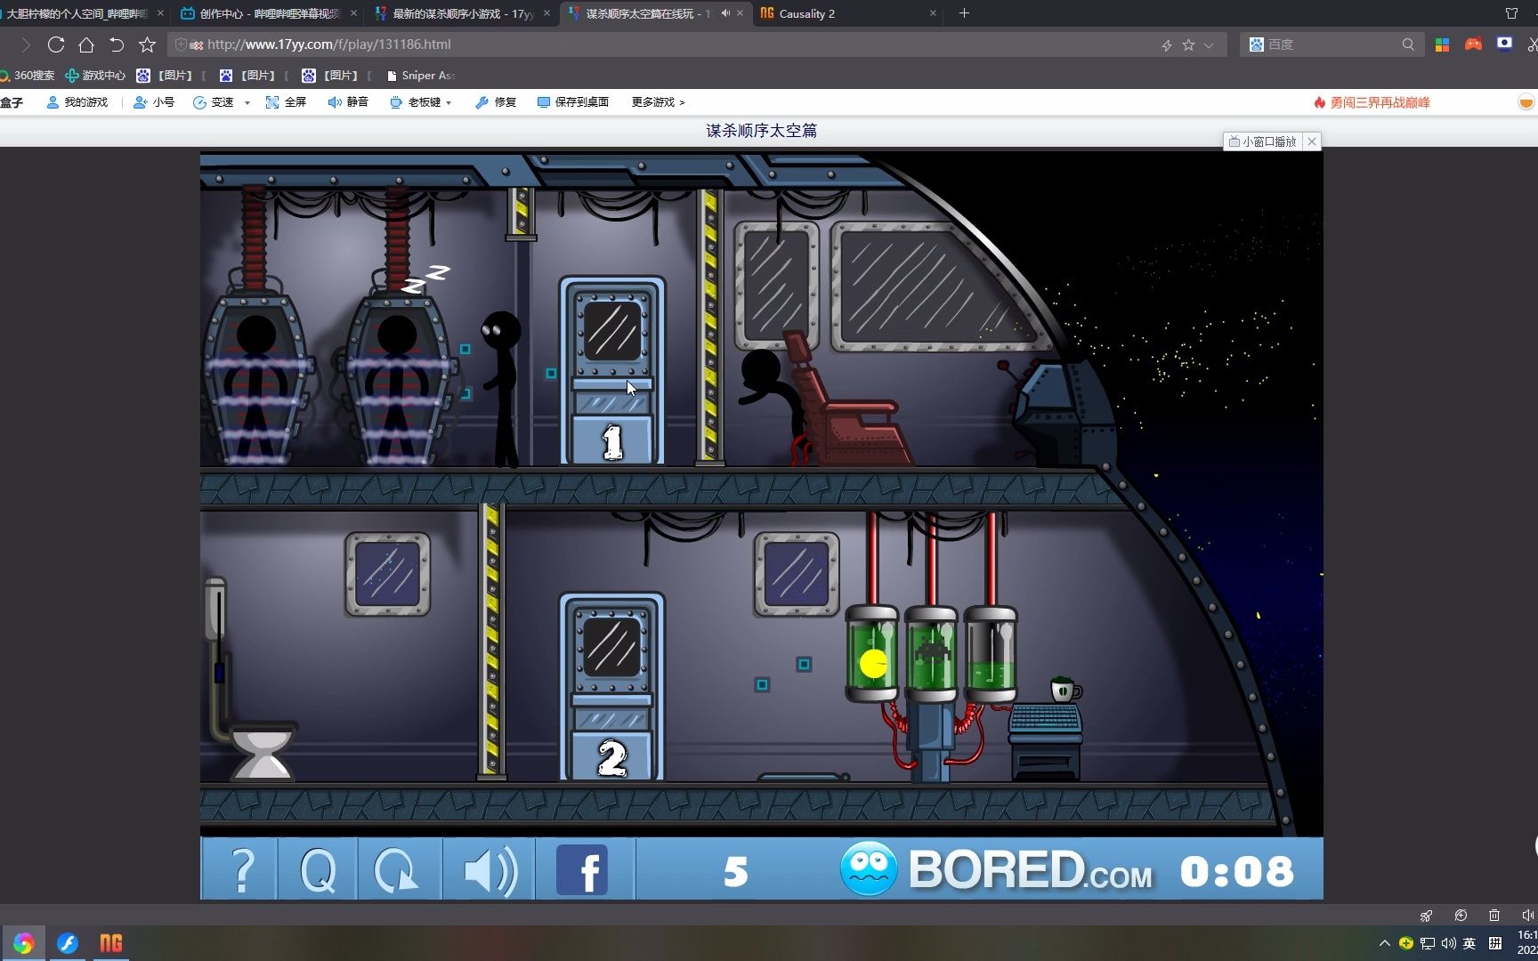Screen dimensions: 1538x961
Task: Click the coffee cup on the computer
Action: pyautogui.click(x=1065, y=690)
